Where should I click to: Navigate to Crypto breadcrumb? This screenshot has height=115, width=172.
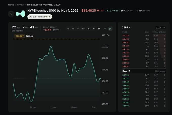pyautogui.click(x=21, y=5)
